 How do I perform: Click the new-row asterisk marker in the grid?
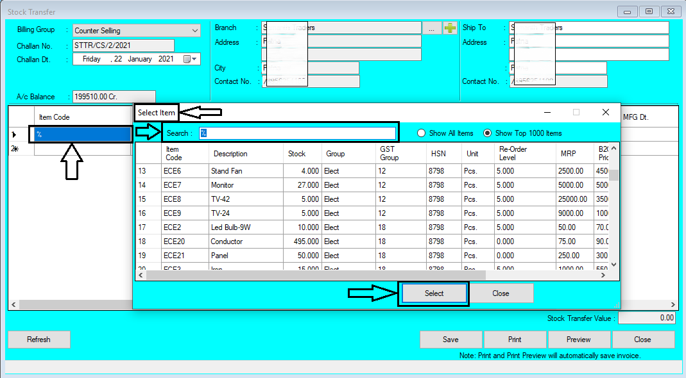click(14, 148)
